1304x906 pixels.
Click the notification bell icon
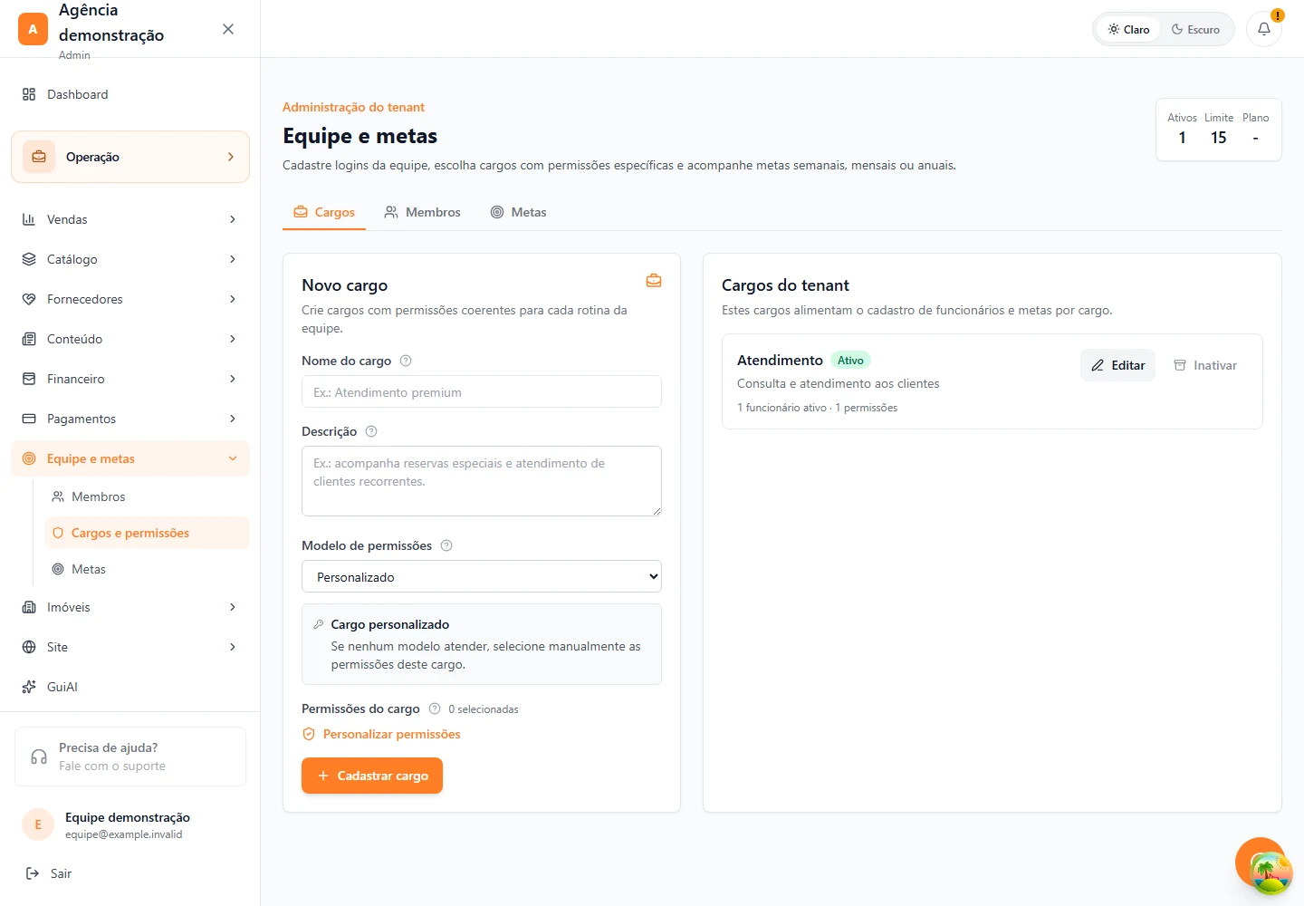click(x=1264, y=29)
